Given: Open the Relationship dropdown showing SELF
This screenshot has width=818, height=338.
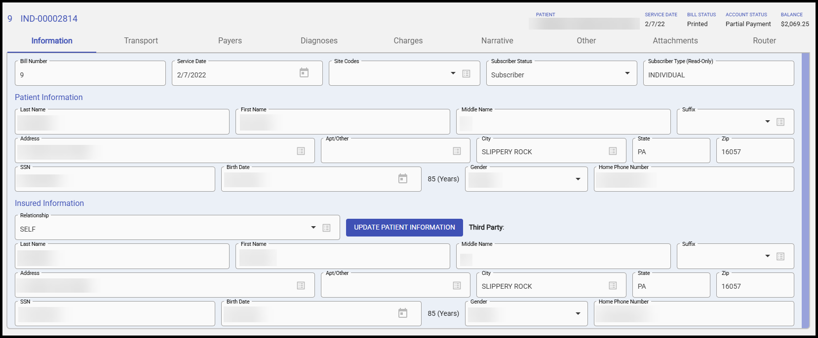Looking at the screenshot, I should 313,228.
